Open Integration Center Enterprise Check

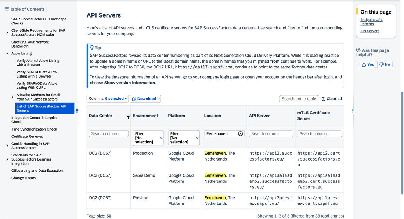(34, 120)
